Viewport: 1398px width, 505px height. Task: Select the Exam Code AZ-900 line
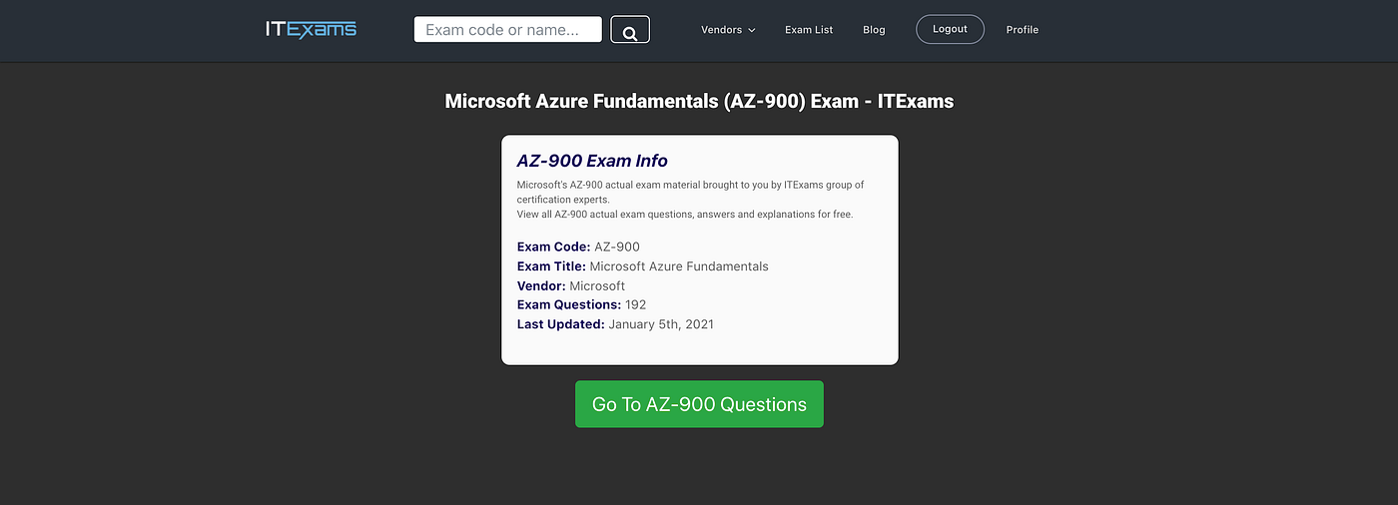coord(578,247)
